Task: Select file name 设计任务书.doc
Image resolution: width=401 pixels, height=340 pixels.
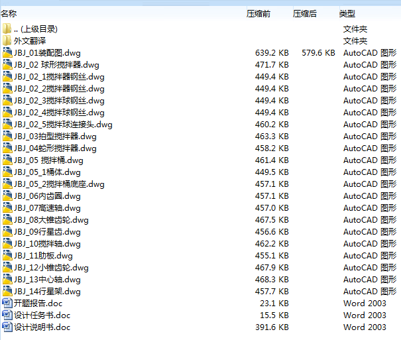Action: [42, 315]
